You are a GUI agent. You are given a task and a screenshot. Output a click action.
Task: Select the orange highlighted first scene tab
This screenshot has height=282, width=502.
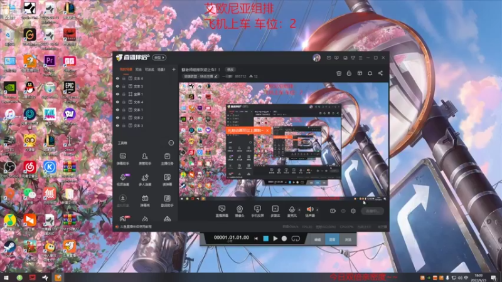[x=126, y=70]
